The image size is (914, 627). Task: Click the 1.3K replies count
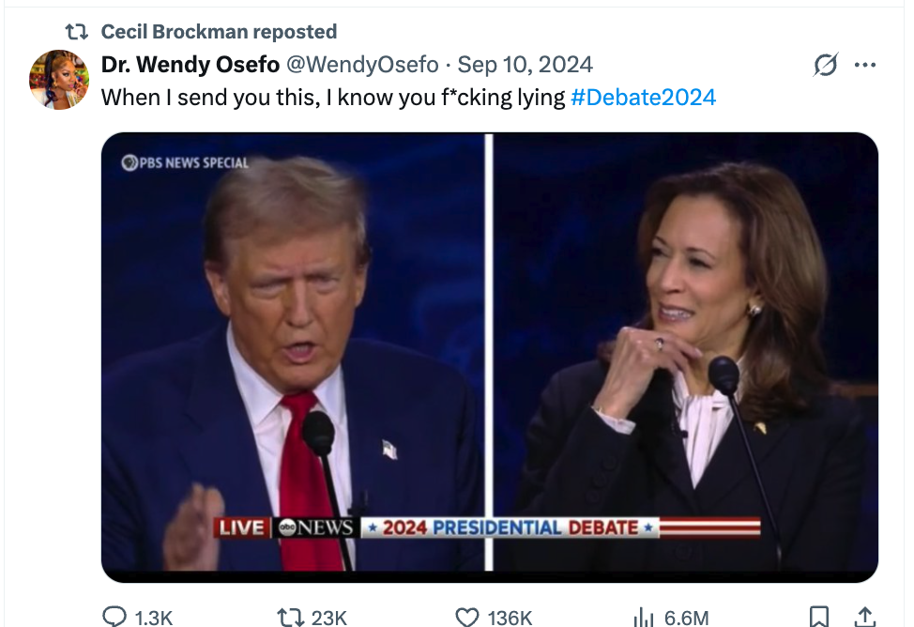154,617
